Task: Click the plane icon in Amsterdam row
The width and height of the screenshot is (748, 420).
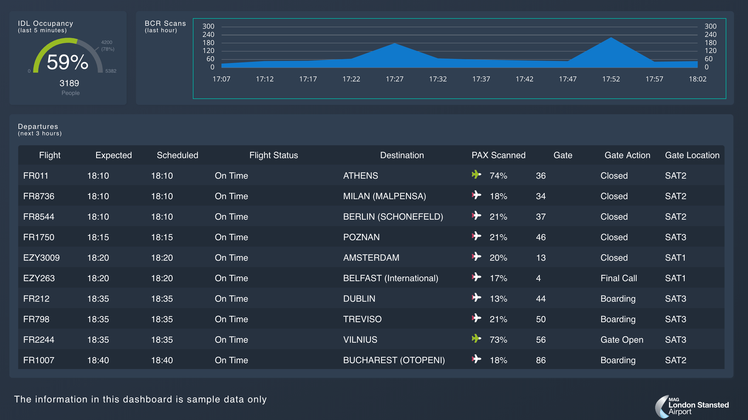Action: tap(476, 257)
